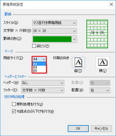
Task: Click the OK button
Action: click(78, 129)
